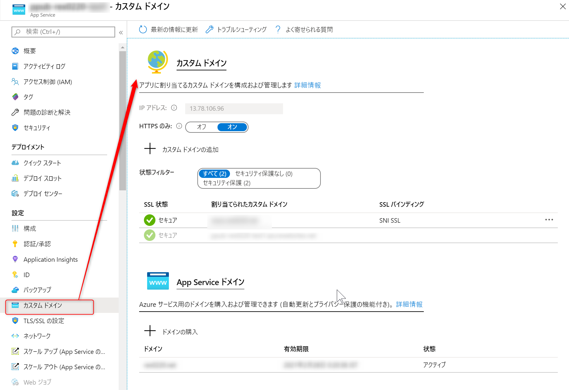Click the トラブルシューティング text button
Viewport: 569px width, 390px height.
tap(242, 29)
